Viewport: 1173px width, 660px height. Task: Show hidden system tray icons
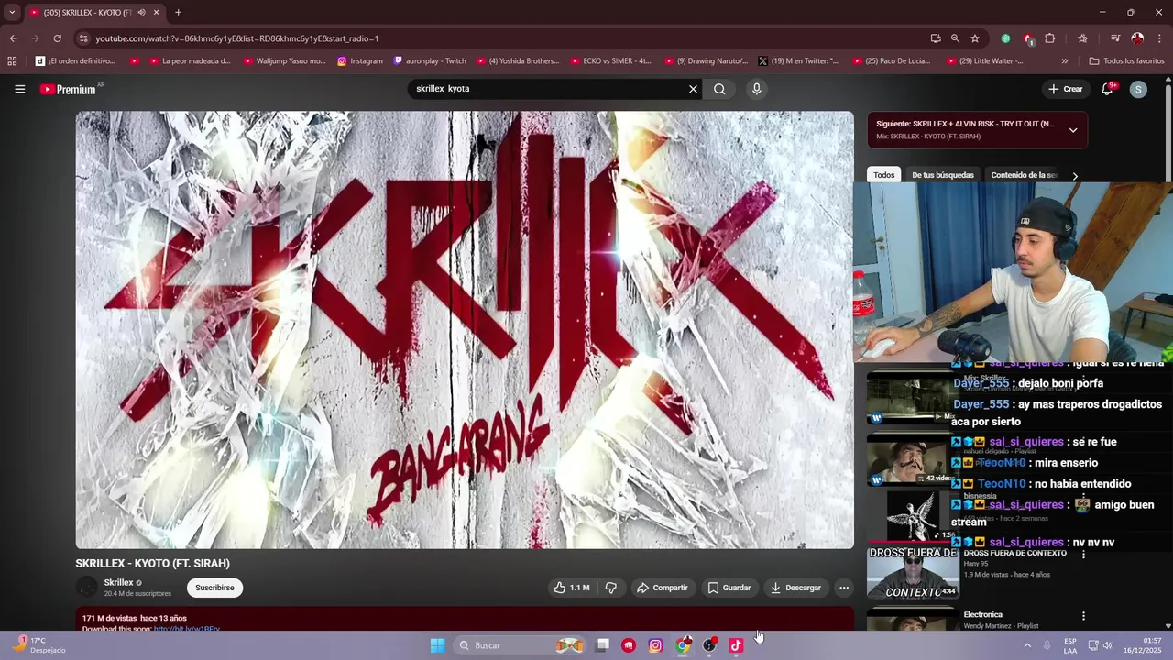point(1027,645)
